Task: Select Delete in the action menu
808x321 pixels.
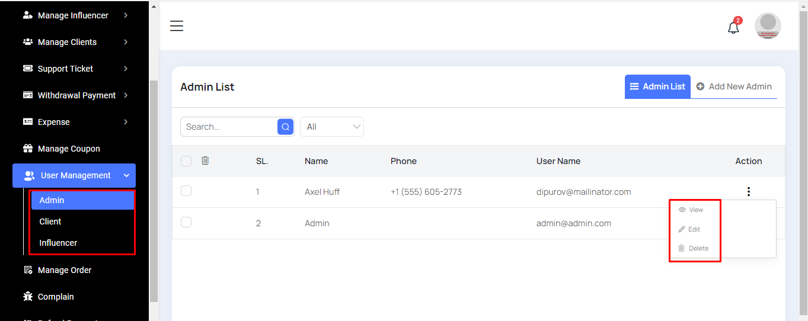Action: (693, 248)
